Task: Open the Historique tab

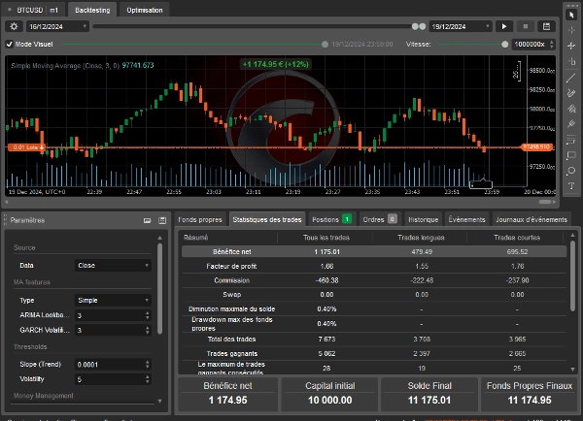Action: point(422,219)
